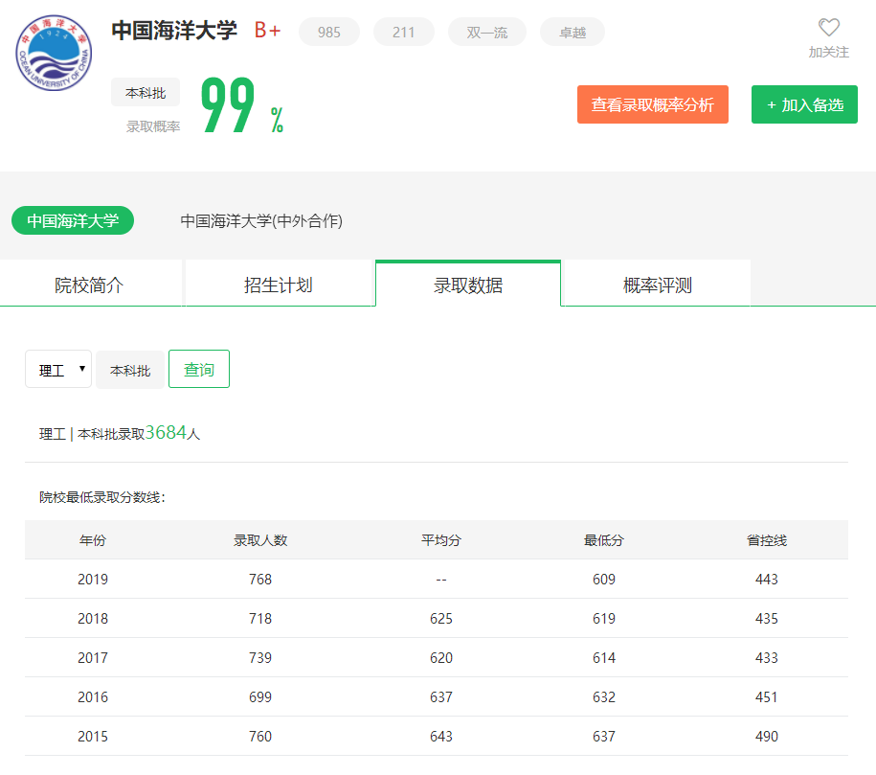Image resolution: width=876 pixels, height=775 pixels.
Task: Select the 2019 year row cell
Action: pyautogui.click(x=93, y=580)
